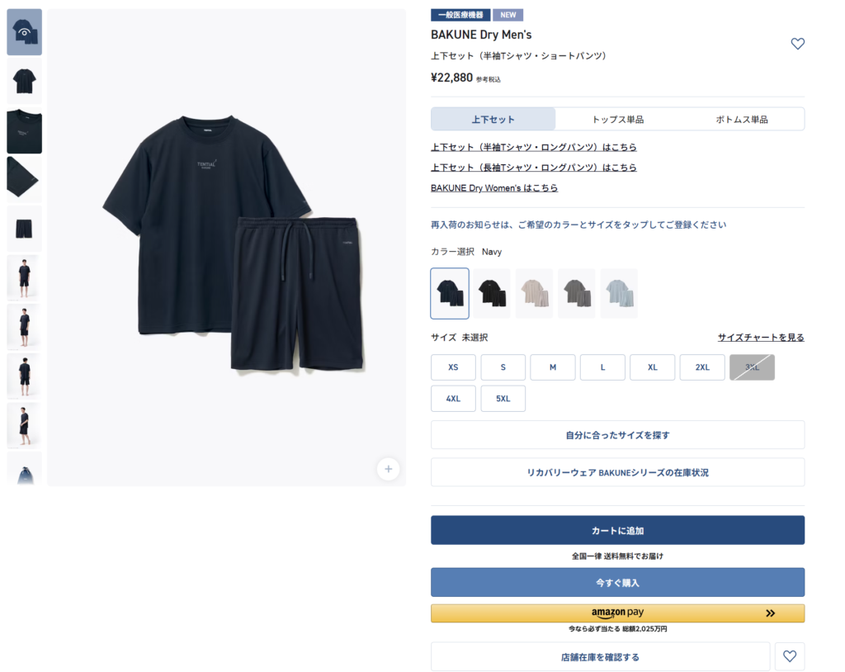This screenshot has height=672, width=845.
Task: Select size XS
Action: [453, 367]
